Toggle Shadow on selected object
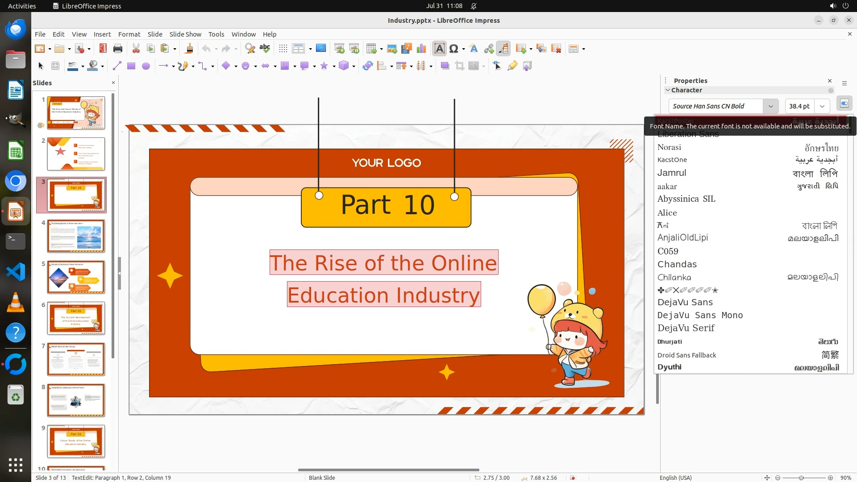This screenshot has width=857, height=482. 445,66
